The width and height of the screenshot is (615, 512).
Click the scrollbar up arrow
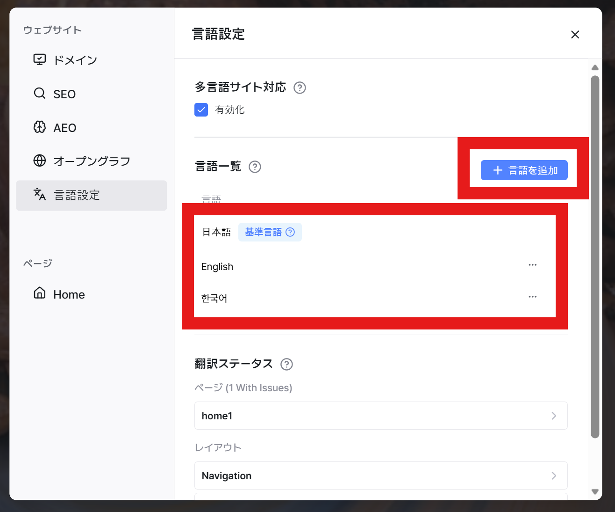(x=595, y=67)
